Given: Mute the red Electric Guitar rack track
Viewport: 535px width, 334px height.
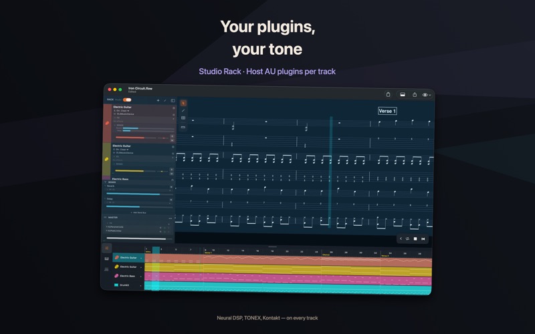Looking at the screenshot, I should 172,140.
